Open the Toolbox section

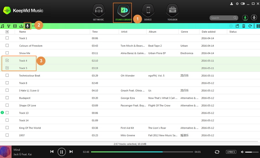[172, 13]
